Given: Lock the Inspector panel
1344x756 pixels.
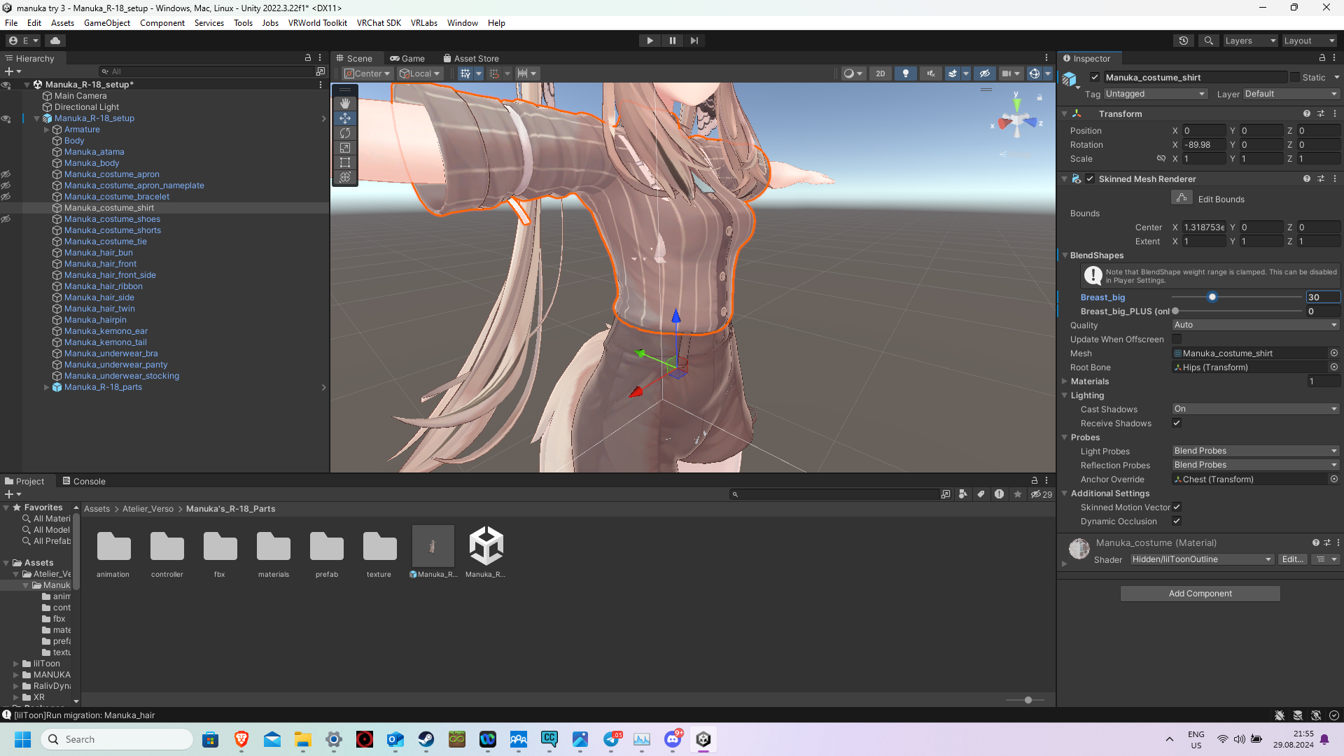Looking at the screenshot, I should click(1322, 58).
